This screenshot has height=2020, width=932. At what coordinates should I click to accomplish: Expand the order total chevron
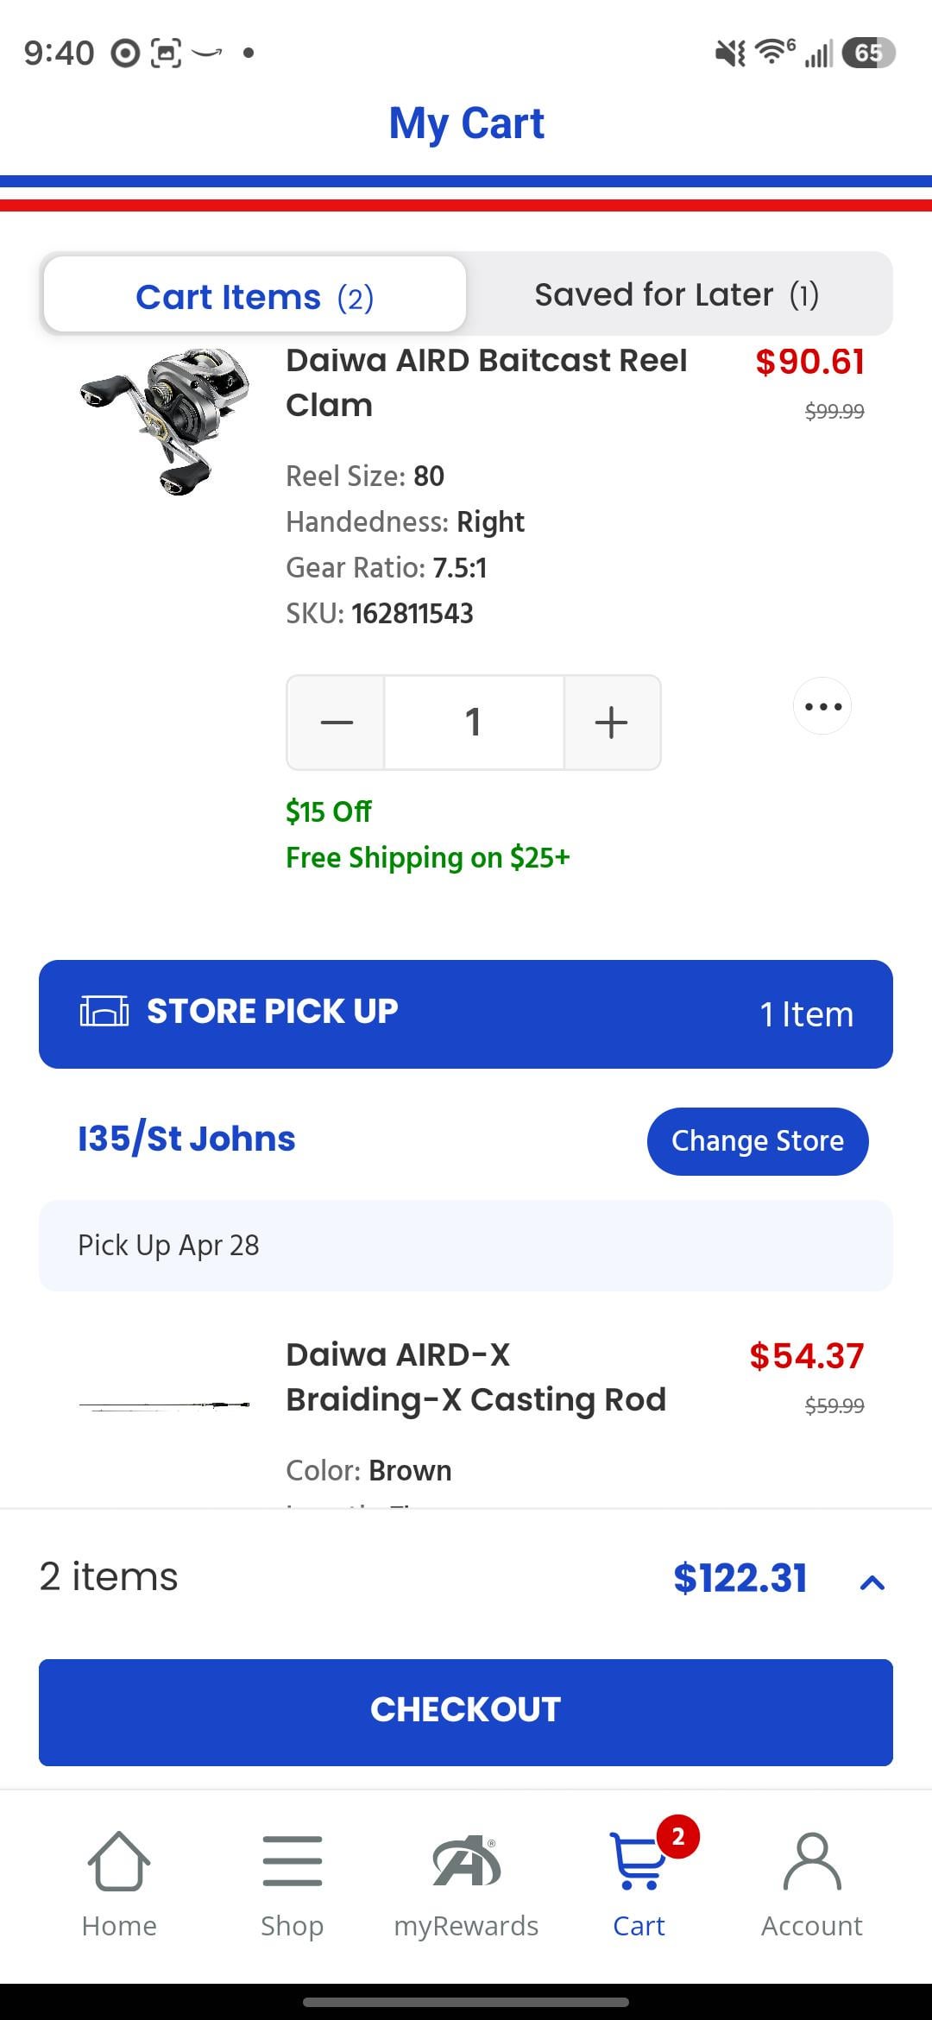(x=872, y=1581)
